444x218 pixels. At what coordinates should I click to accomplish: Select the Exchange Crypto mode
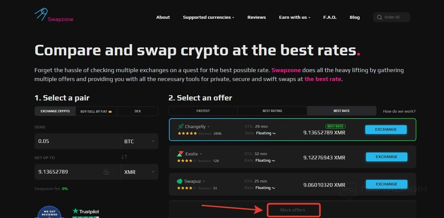(55, 111)
